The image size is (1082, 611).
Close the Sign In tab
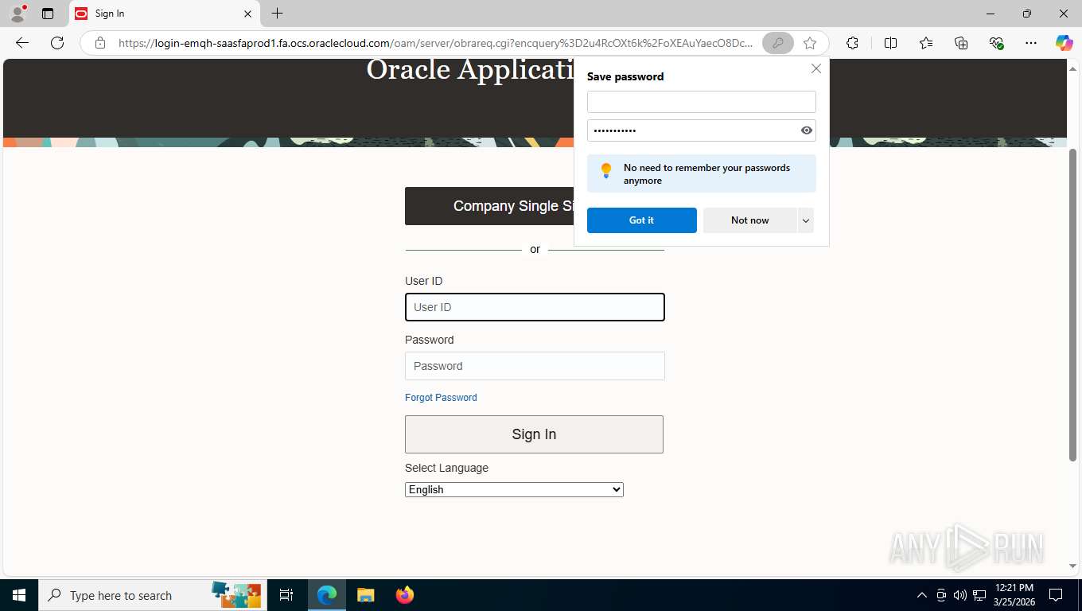pos(247,14)
